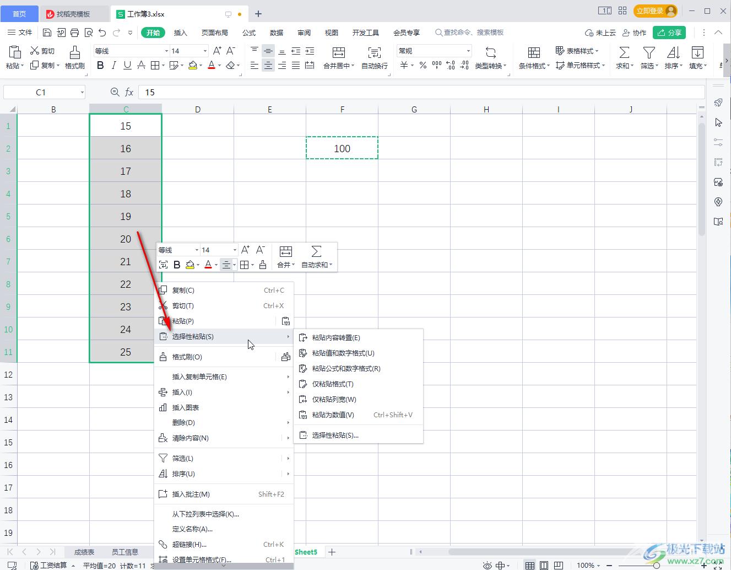Click the Save icon in quick access toolbar

click(47, 33)
